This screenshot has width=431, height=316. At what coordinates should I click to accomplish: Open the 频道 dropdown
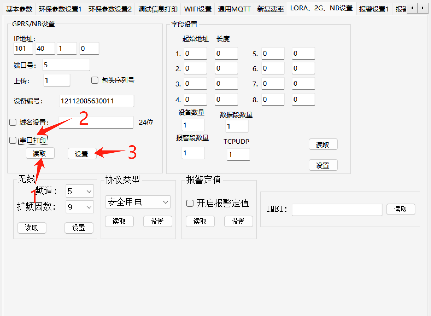point(80,191)
